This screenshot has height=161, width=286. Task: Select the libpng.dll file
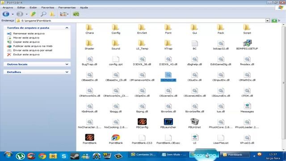click(x=142, y=108)
